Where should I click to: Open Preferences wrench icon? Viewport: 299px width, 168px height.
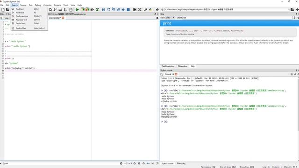145,9
